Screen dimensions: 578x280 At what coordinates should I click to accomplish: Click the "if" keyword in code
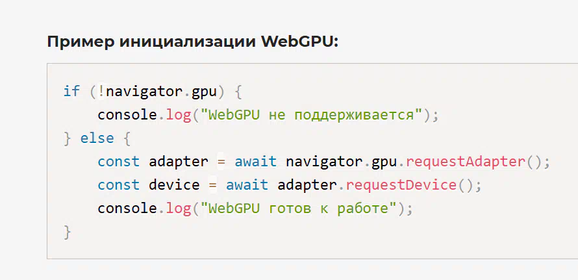(72, 91)
